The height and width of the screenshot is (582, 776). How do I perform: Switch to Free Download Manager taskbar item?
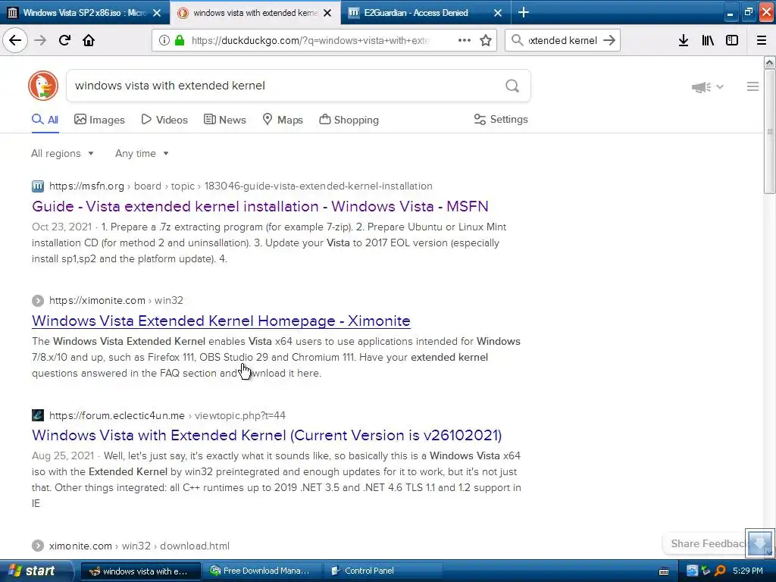click(x=261, y=571)
